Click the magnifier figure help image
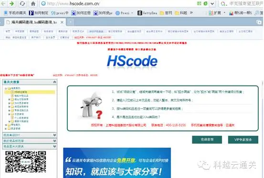 pos(91,105)
